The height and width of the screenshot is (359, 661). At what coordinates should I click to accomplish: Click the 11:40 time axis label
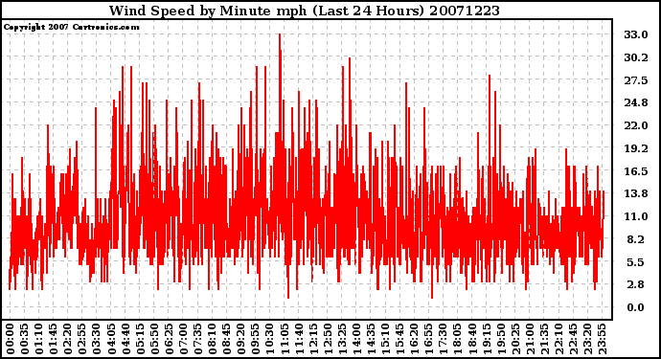[x=299, y=339]
